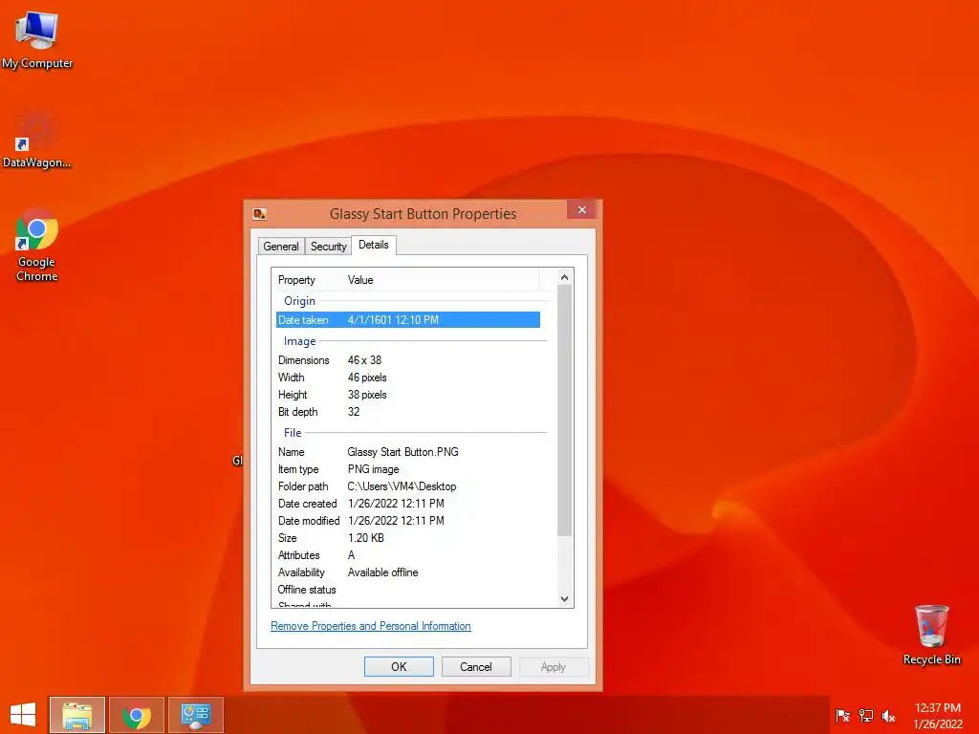The height and width of the screenshot is (734, 979).
Task: Select the Date taken row
Action: coord(408,319)
